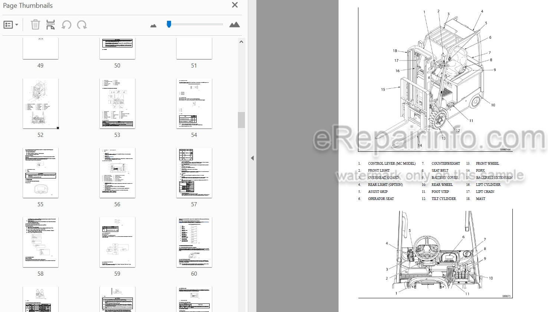
Task: Click the page label '52'
Action: (x=40, y=135)
